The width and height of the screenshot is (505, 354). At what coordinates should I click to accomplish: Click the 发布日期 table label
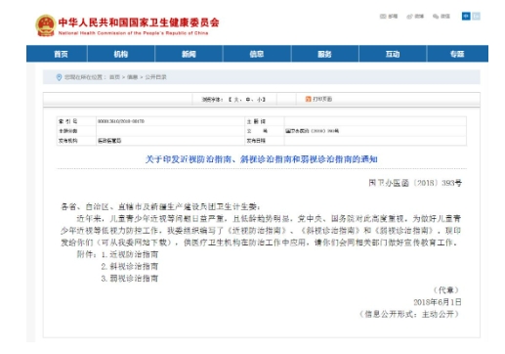[x=256, y=141]
